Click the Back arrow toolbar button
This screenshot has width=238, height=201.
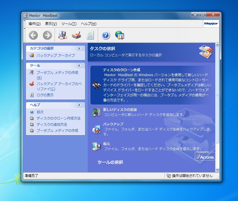[33, 35]
